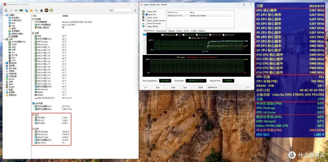This screenshot has height=162, width=328.
Task: Select the SPD tree item
Action: point(12,52)
